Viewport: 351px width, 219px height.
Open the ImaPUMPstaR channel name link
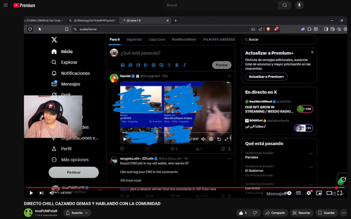(46, 211)
